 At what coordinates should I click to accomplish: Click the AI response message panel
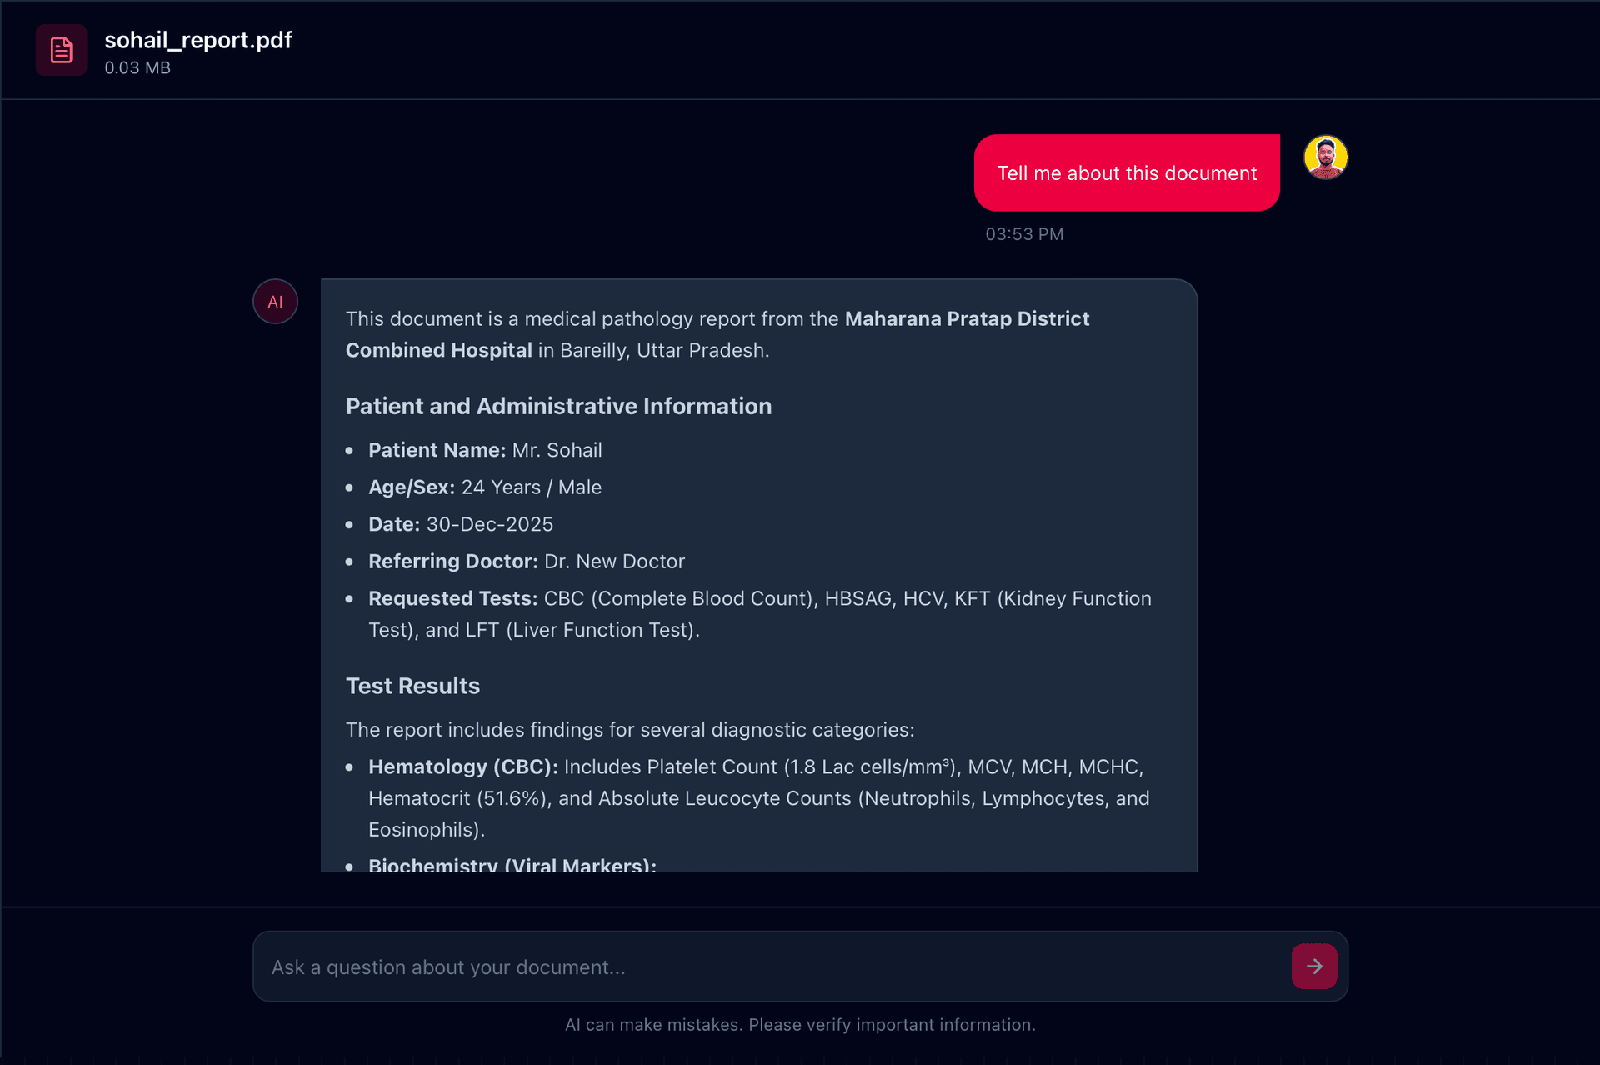pyautogui.click(x=759, y=575)
